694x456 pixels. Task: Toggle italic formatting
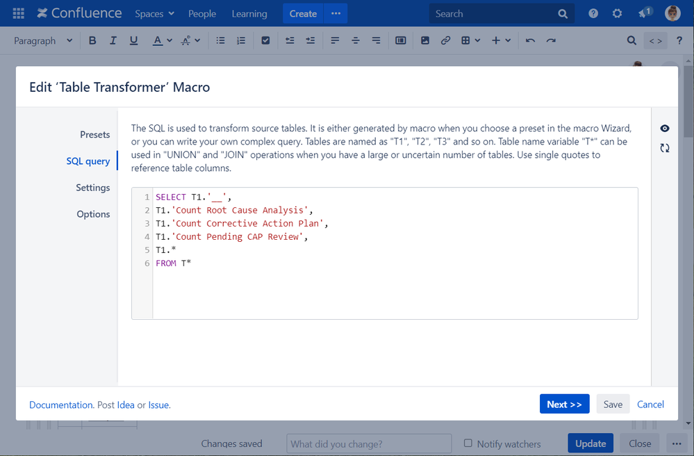[x=113, y=41]
